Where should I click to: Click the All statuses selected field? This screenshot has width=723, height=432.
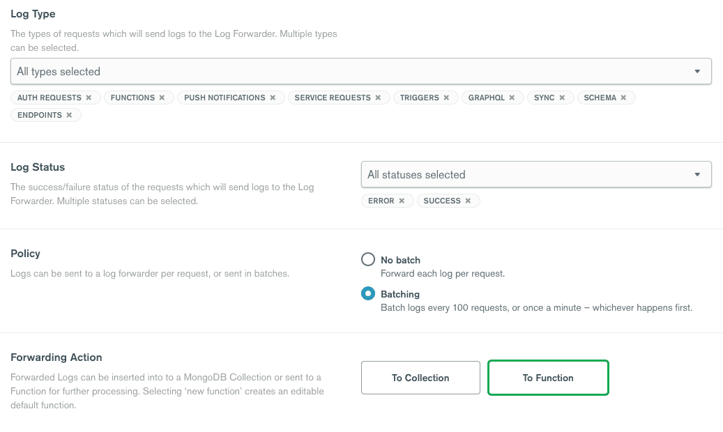[523, 175]
